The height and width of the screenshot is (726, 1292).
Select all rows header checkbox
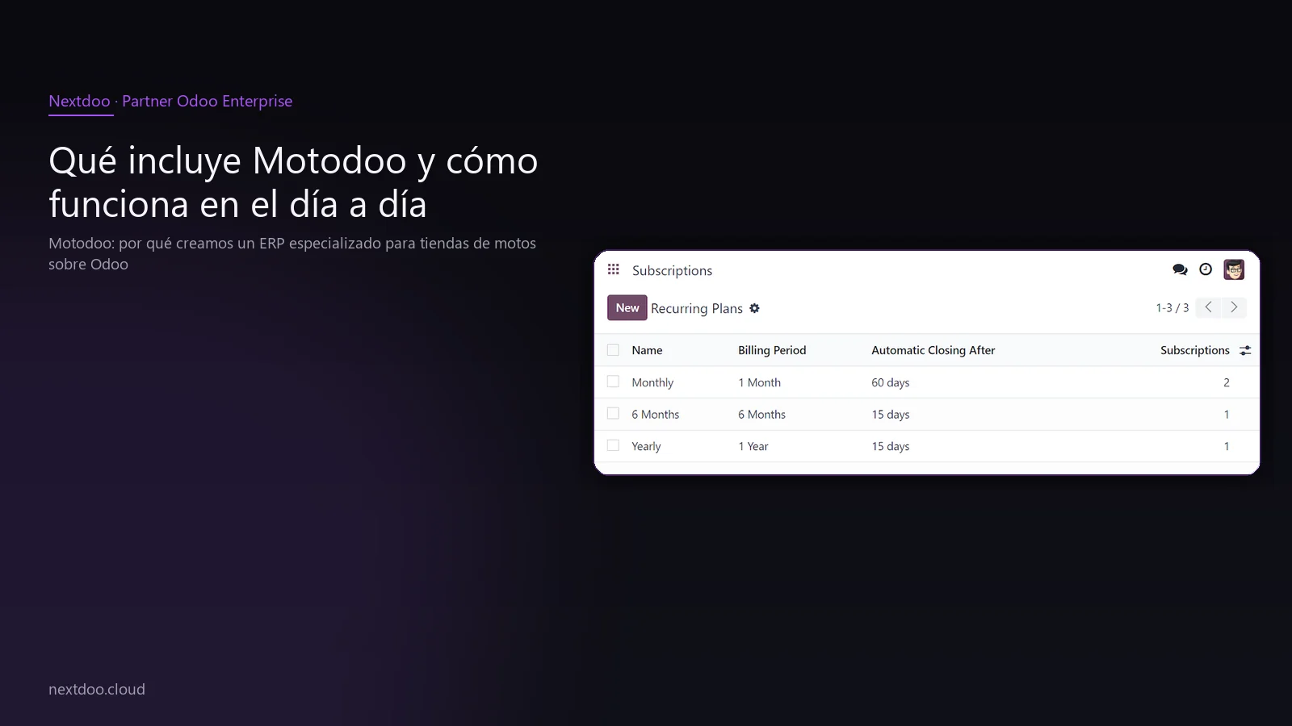pyautogui.click(x=613, y=350)
